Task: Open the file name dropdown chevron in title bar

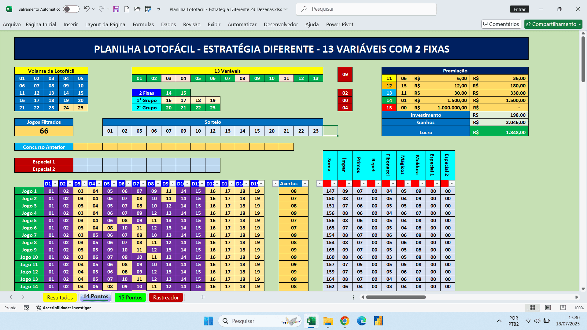Action: coord(286,9)
